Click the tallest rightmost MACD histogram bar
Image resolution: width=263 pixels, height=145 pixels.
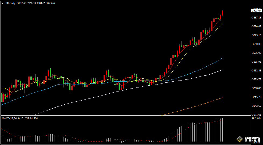[223, 129]
